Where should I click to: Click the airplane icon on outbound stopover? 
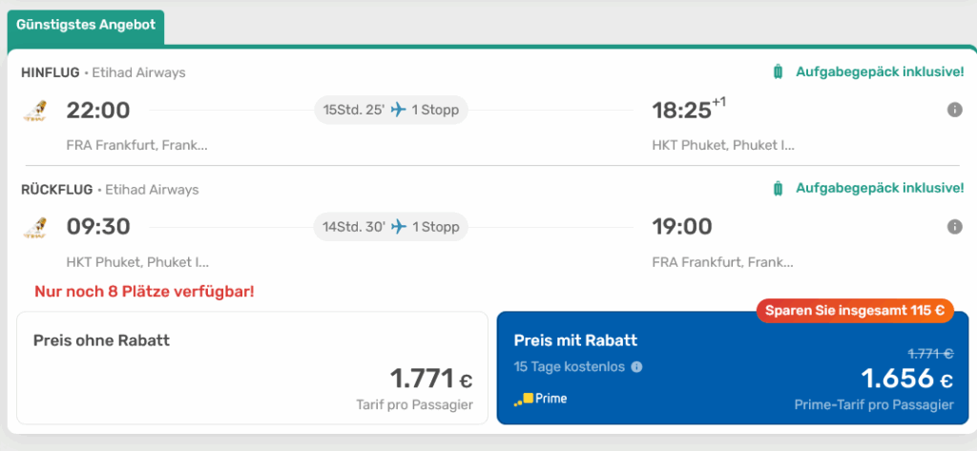(399, 111)
